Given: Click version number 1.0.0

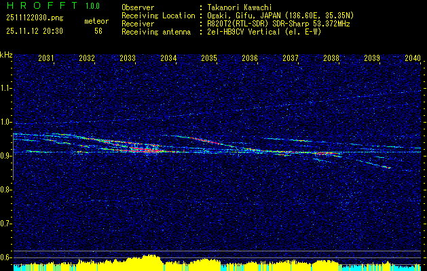Looking at the screenshot, I should coord(92,6).
